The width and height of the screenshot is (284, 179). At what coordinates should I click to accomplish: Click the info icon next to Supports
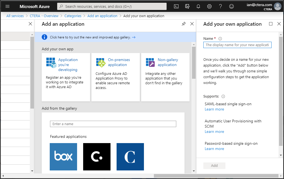pyautogui.click(x=223, y=96)
